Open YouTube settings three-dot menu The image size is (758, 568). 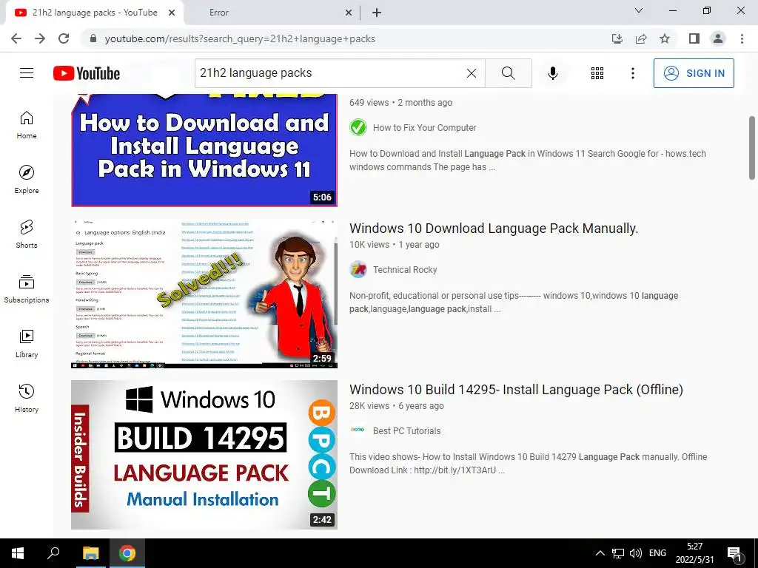(x=633, y=73)
